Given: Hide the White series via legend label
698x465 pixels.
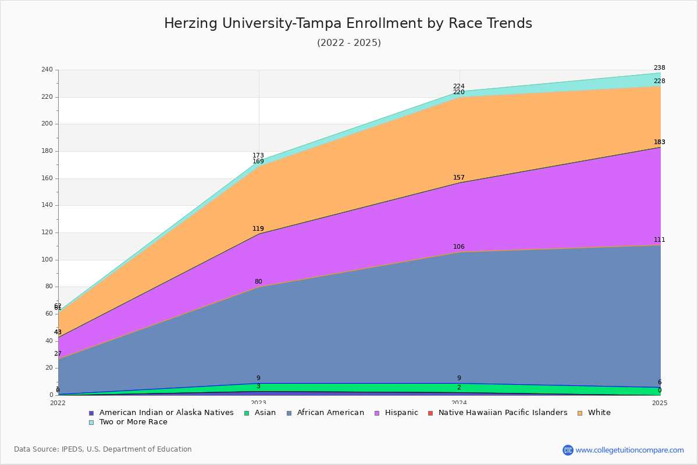Looking at the screenshot, I should tap(599, 413).
